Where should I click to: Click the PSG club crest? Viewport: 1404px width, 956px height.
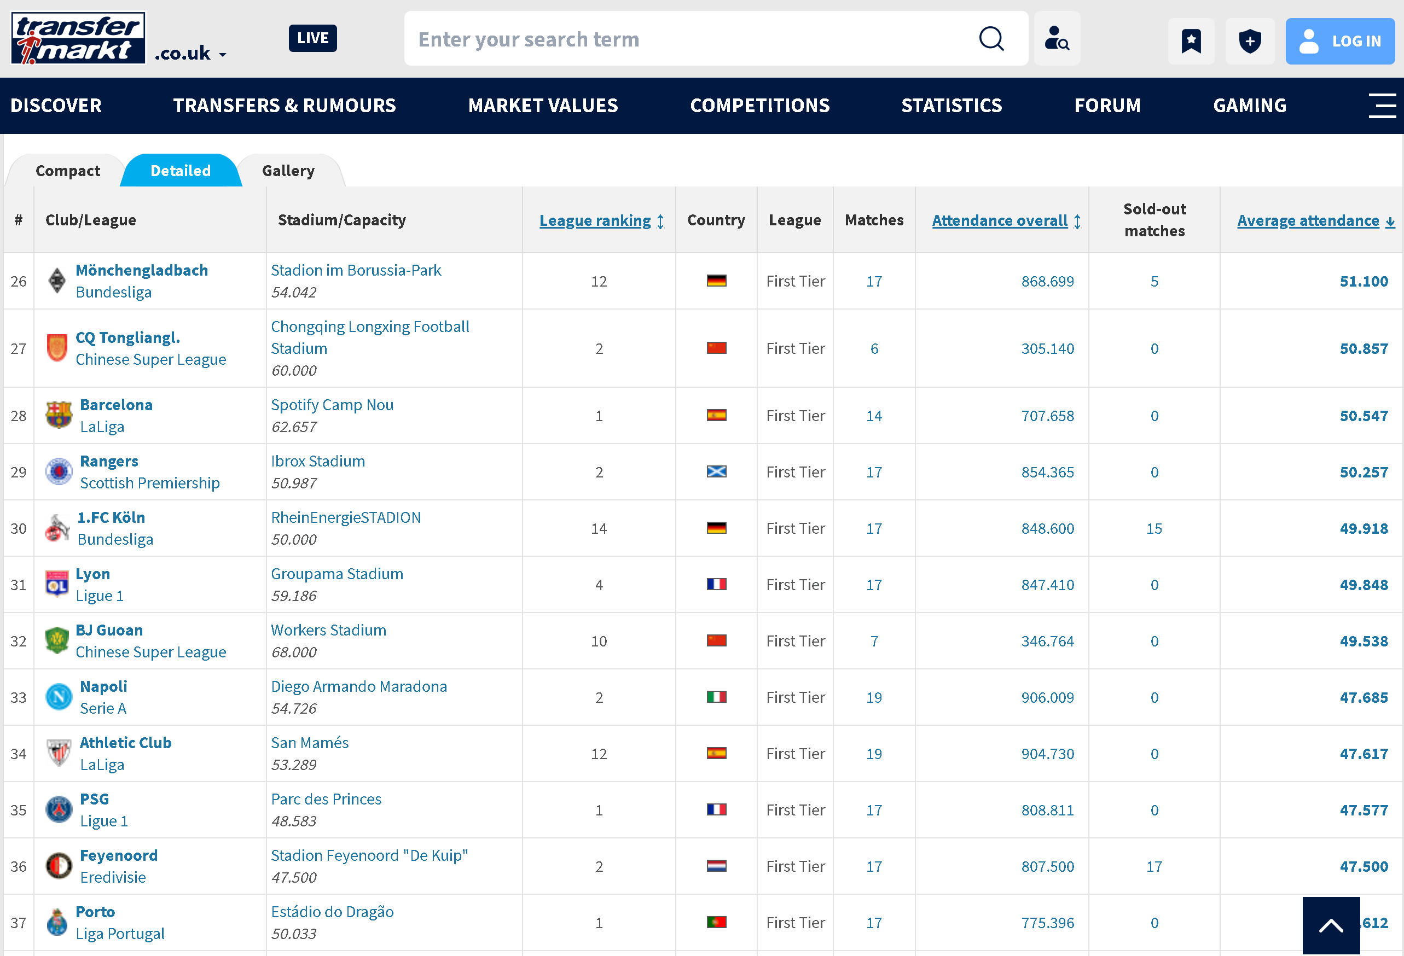(59, 810)
